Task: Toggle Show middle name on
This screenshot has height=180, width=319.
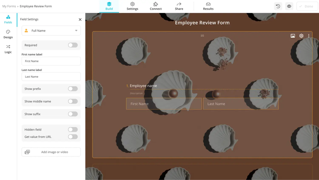Action: [73, 101]
